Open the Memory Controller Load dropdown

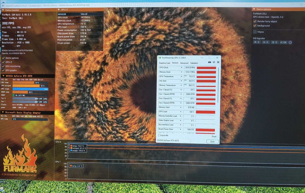tap(181, 116)
